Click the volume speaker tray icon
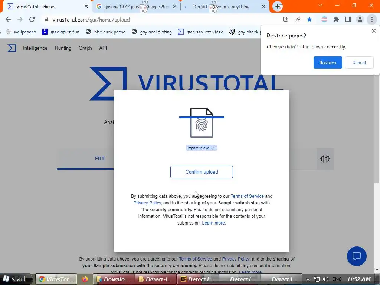 tap(326, 279)
